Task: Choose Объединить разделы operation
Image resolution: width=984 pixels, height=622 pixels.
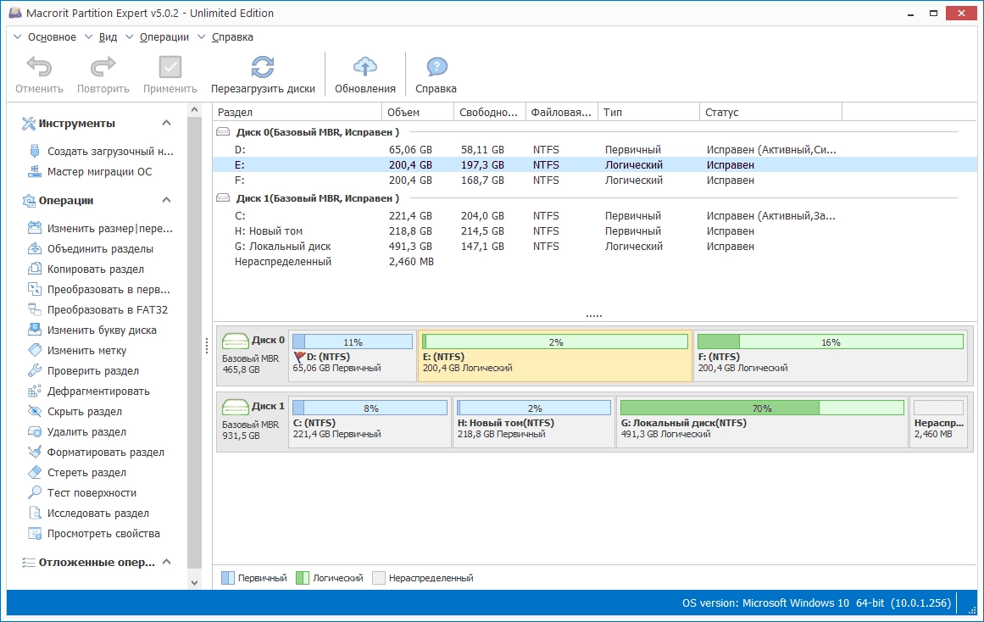Action: [x=91, y=248]
